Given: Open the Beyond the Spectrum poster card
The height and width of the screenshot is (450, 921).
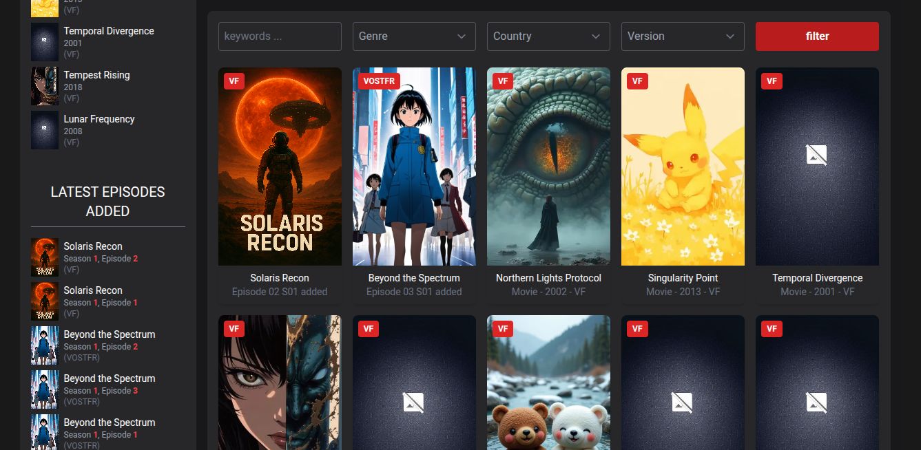Looking at the screenshot, I should [x=414, y=167].
